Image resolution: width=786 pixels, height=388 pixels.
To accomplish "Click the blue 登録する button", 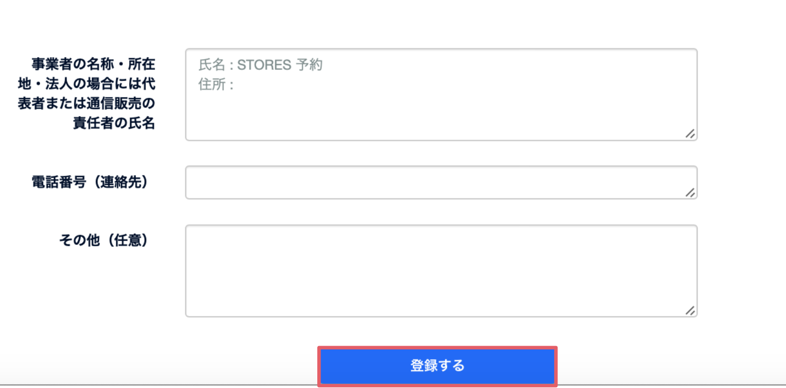I will click(437, 366).
